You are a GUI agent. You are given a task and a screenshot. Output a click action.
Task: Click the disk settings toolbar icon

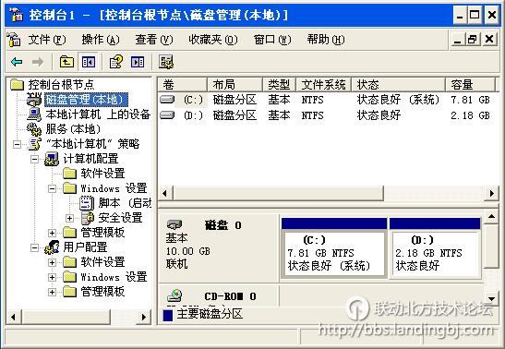click(x=166, y=62)
